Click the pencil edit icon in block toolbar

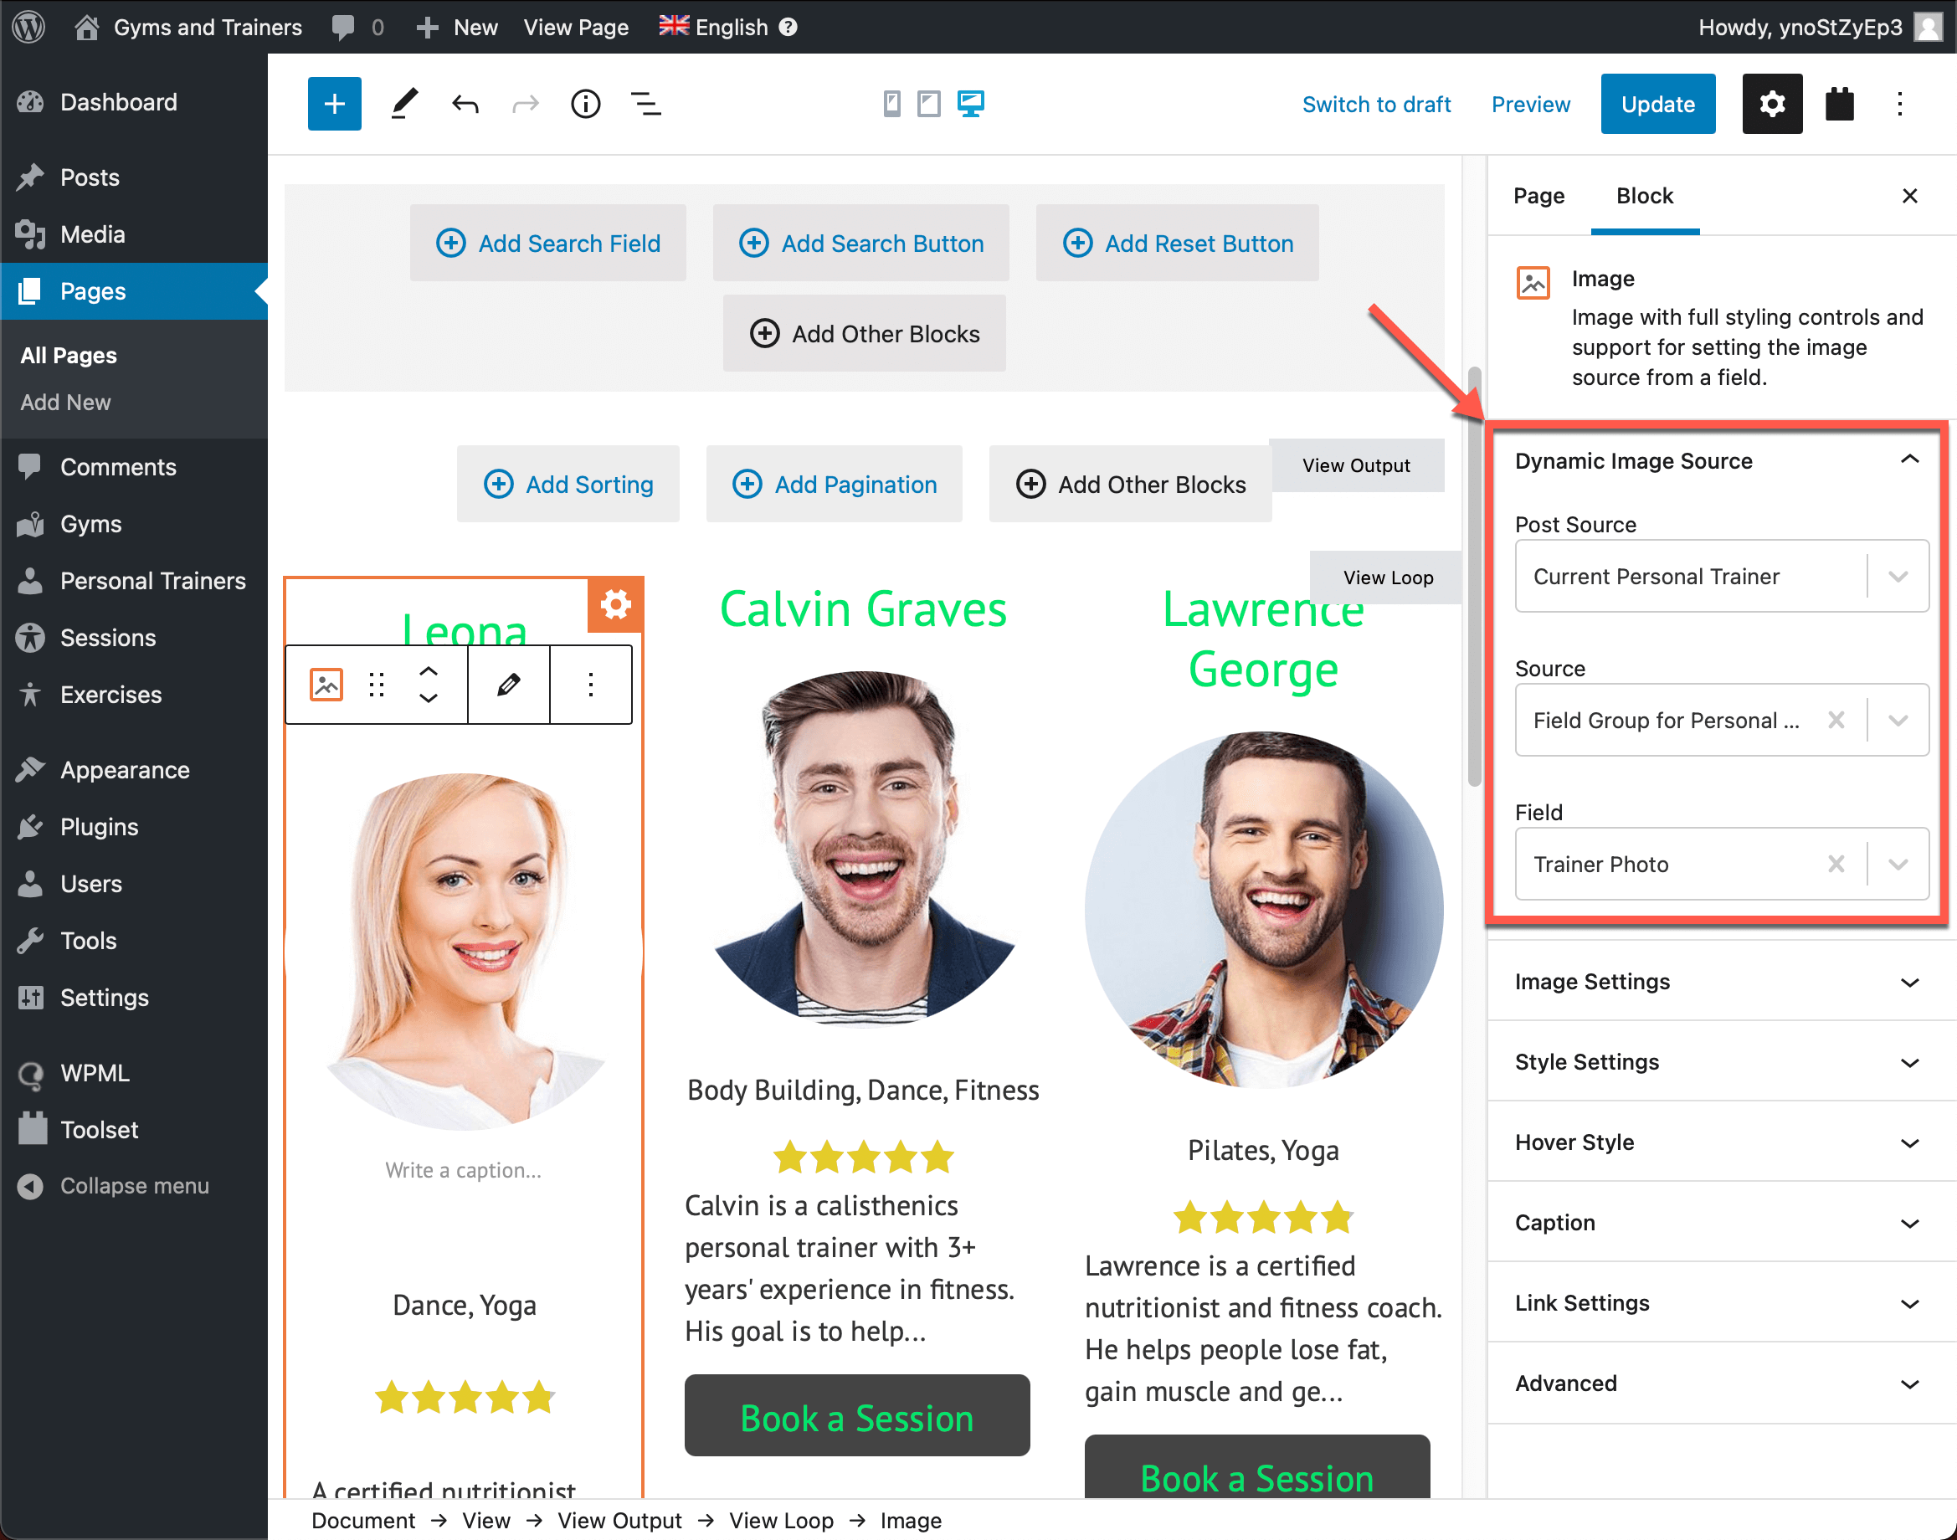pyautogui.click(x=509, y=685)
